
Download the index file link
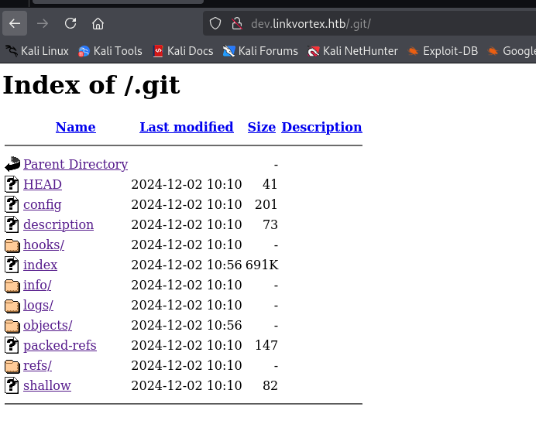(x=40, y=265)
